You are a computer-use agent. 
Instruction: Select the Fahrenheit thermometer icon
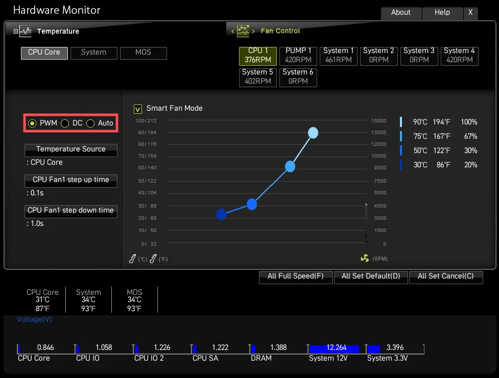click(x=152, y=259)
